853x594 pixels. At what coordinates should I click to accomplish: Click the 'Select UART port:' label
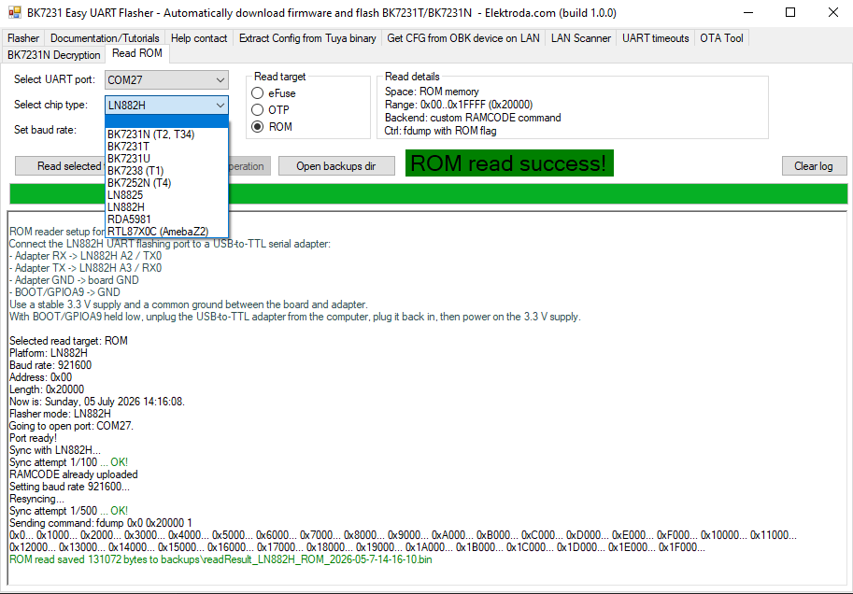[54, 78]
